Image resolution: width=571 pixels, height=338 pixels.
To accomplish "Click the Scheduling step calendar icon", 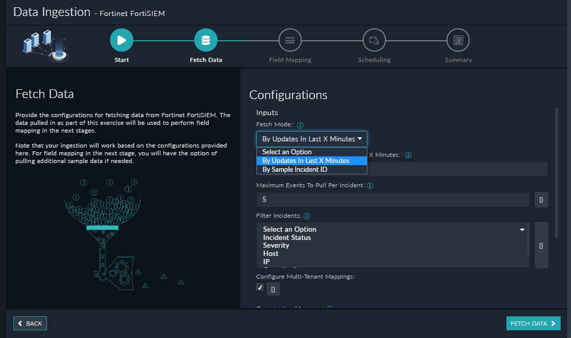I will (374, 40).
